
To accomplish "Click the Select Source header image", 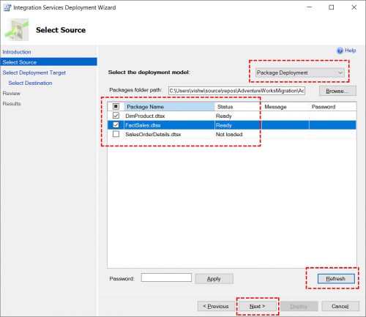I will click(x=17, y=29).
